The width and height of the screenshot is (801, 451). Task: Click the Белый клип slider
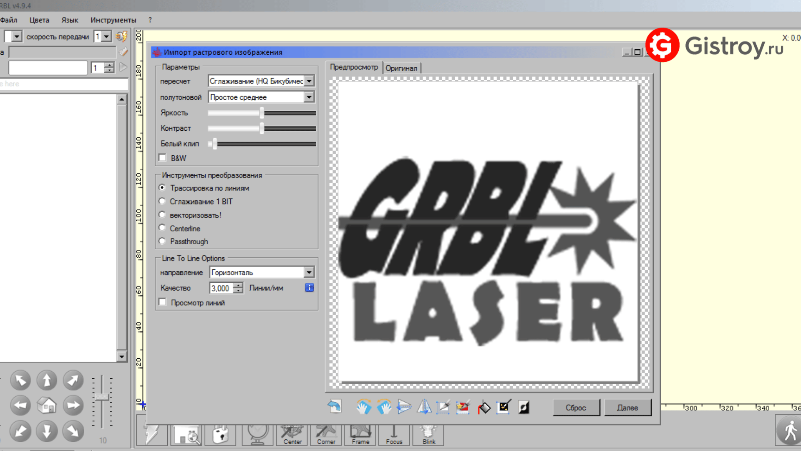262,144
